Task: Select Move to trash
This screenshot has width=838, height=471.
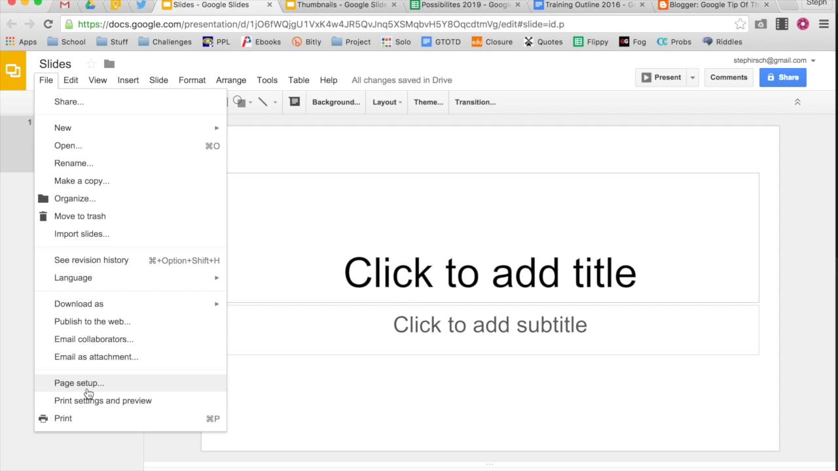Action: click(x=130, y=217)
